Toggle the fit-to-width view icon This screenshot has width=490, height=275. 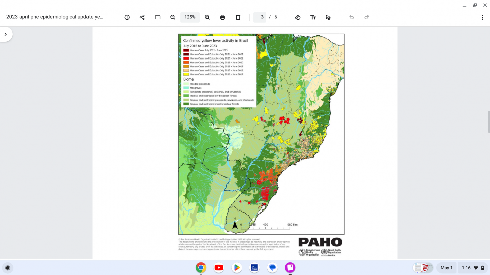tap(157, 17)
